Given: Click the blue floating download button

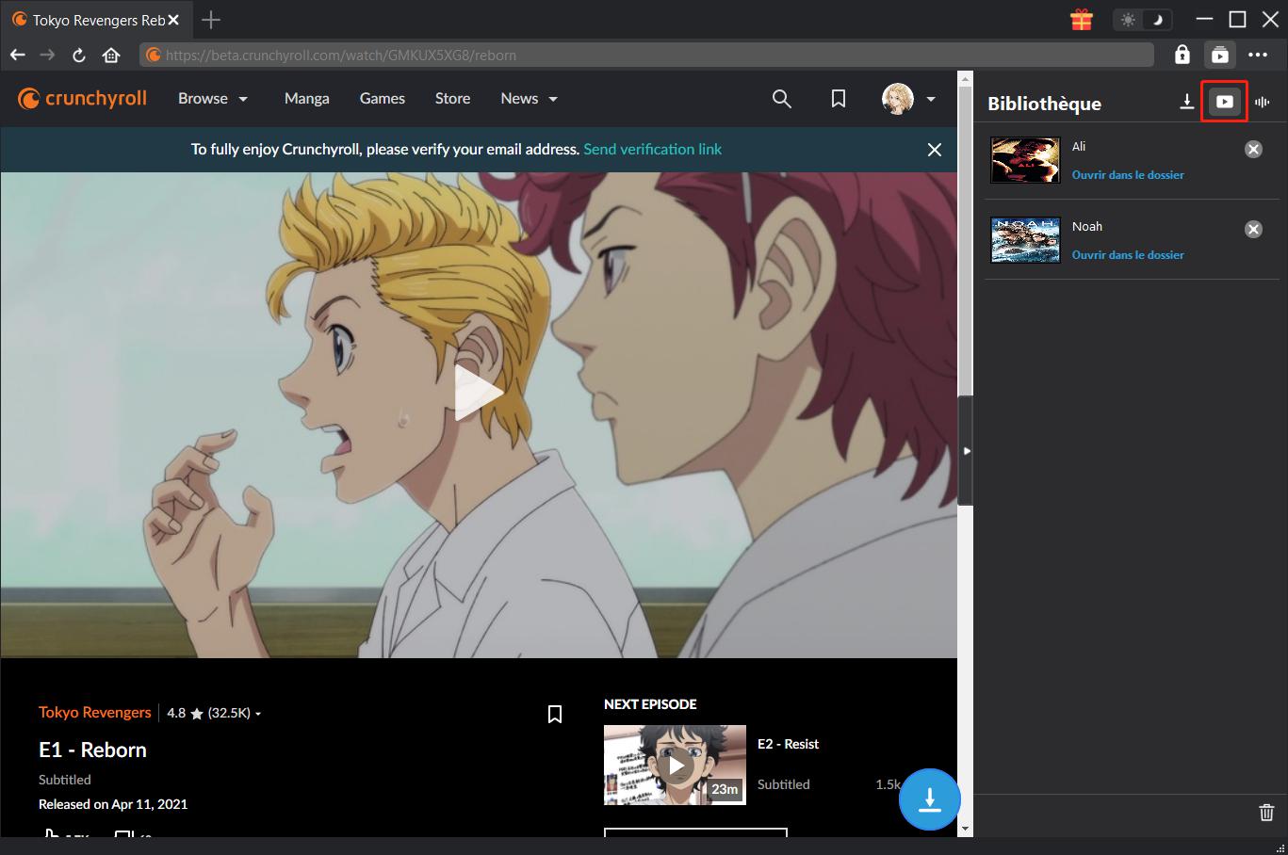Looking at the screenshot, I should click(929, 799).
